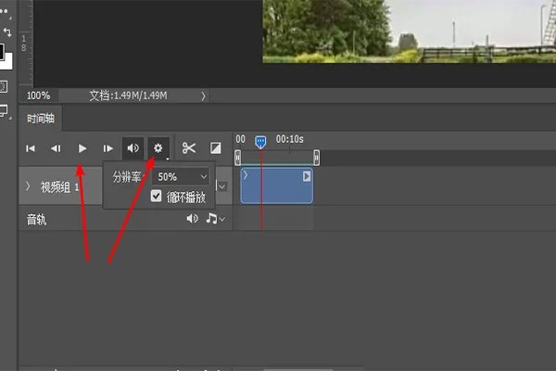Step back to previous frame
556x371 pixels.
[x=56, y=148]
